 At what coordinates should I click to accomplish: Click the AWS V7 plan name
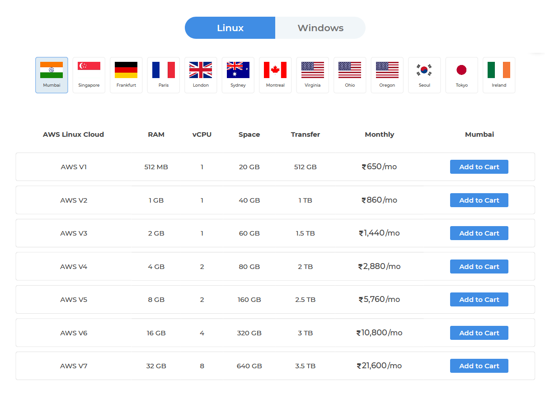[x=74, y=366]
